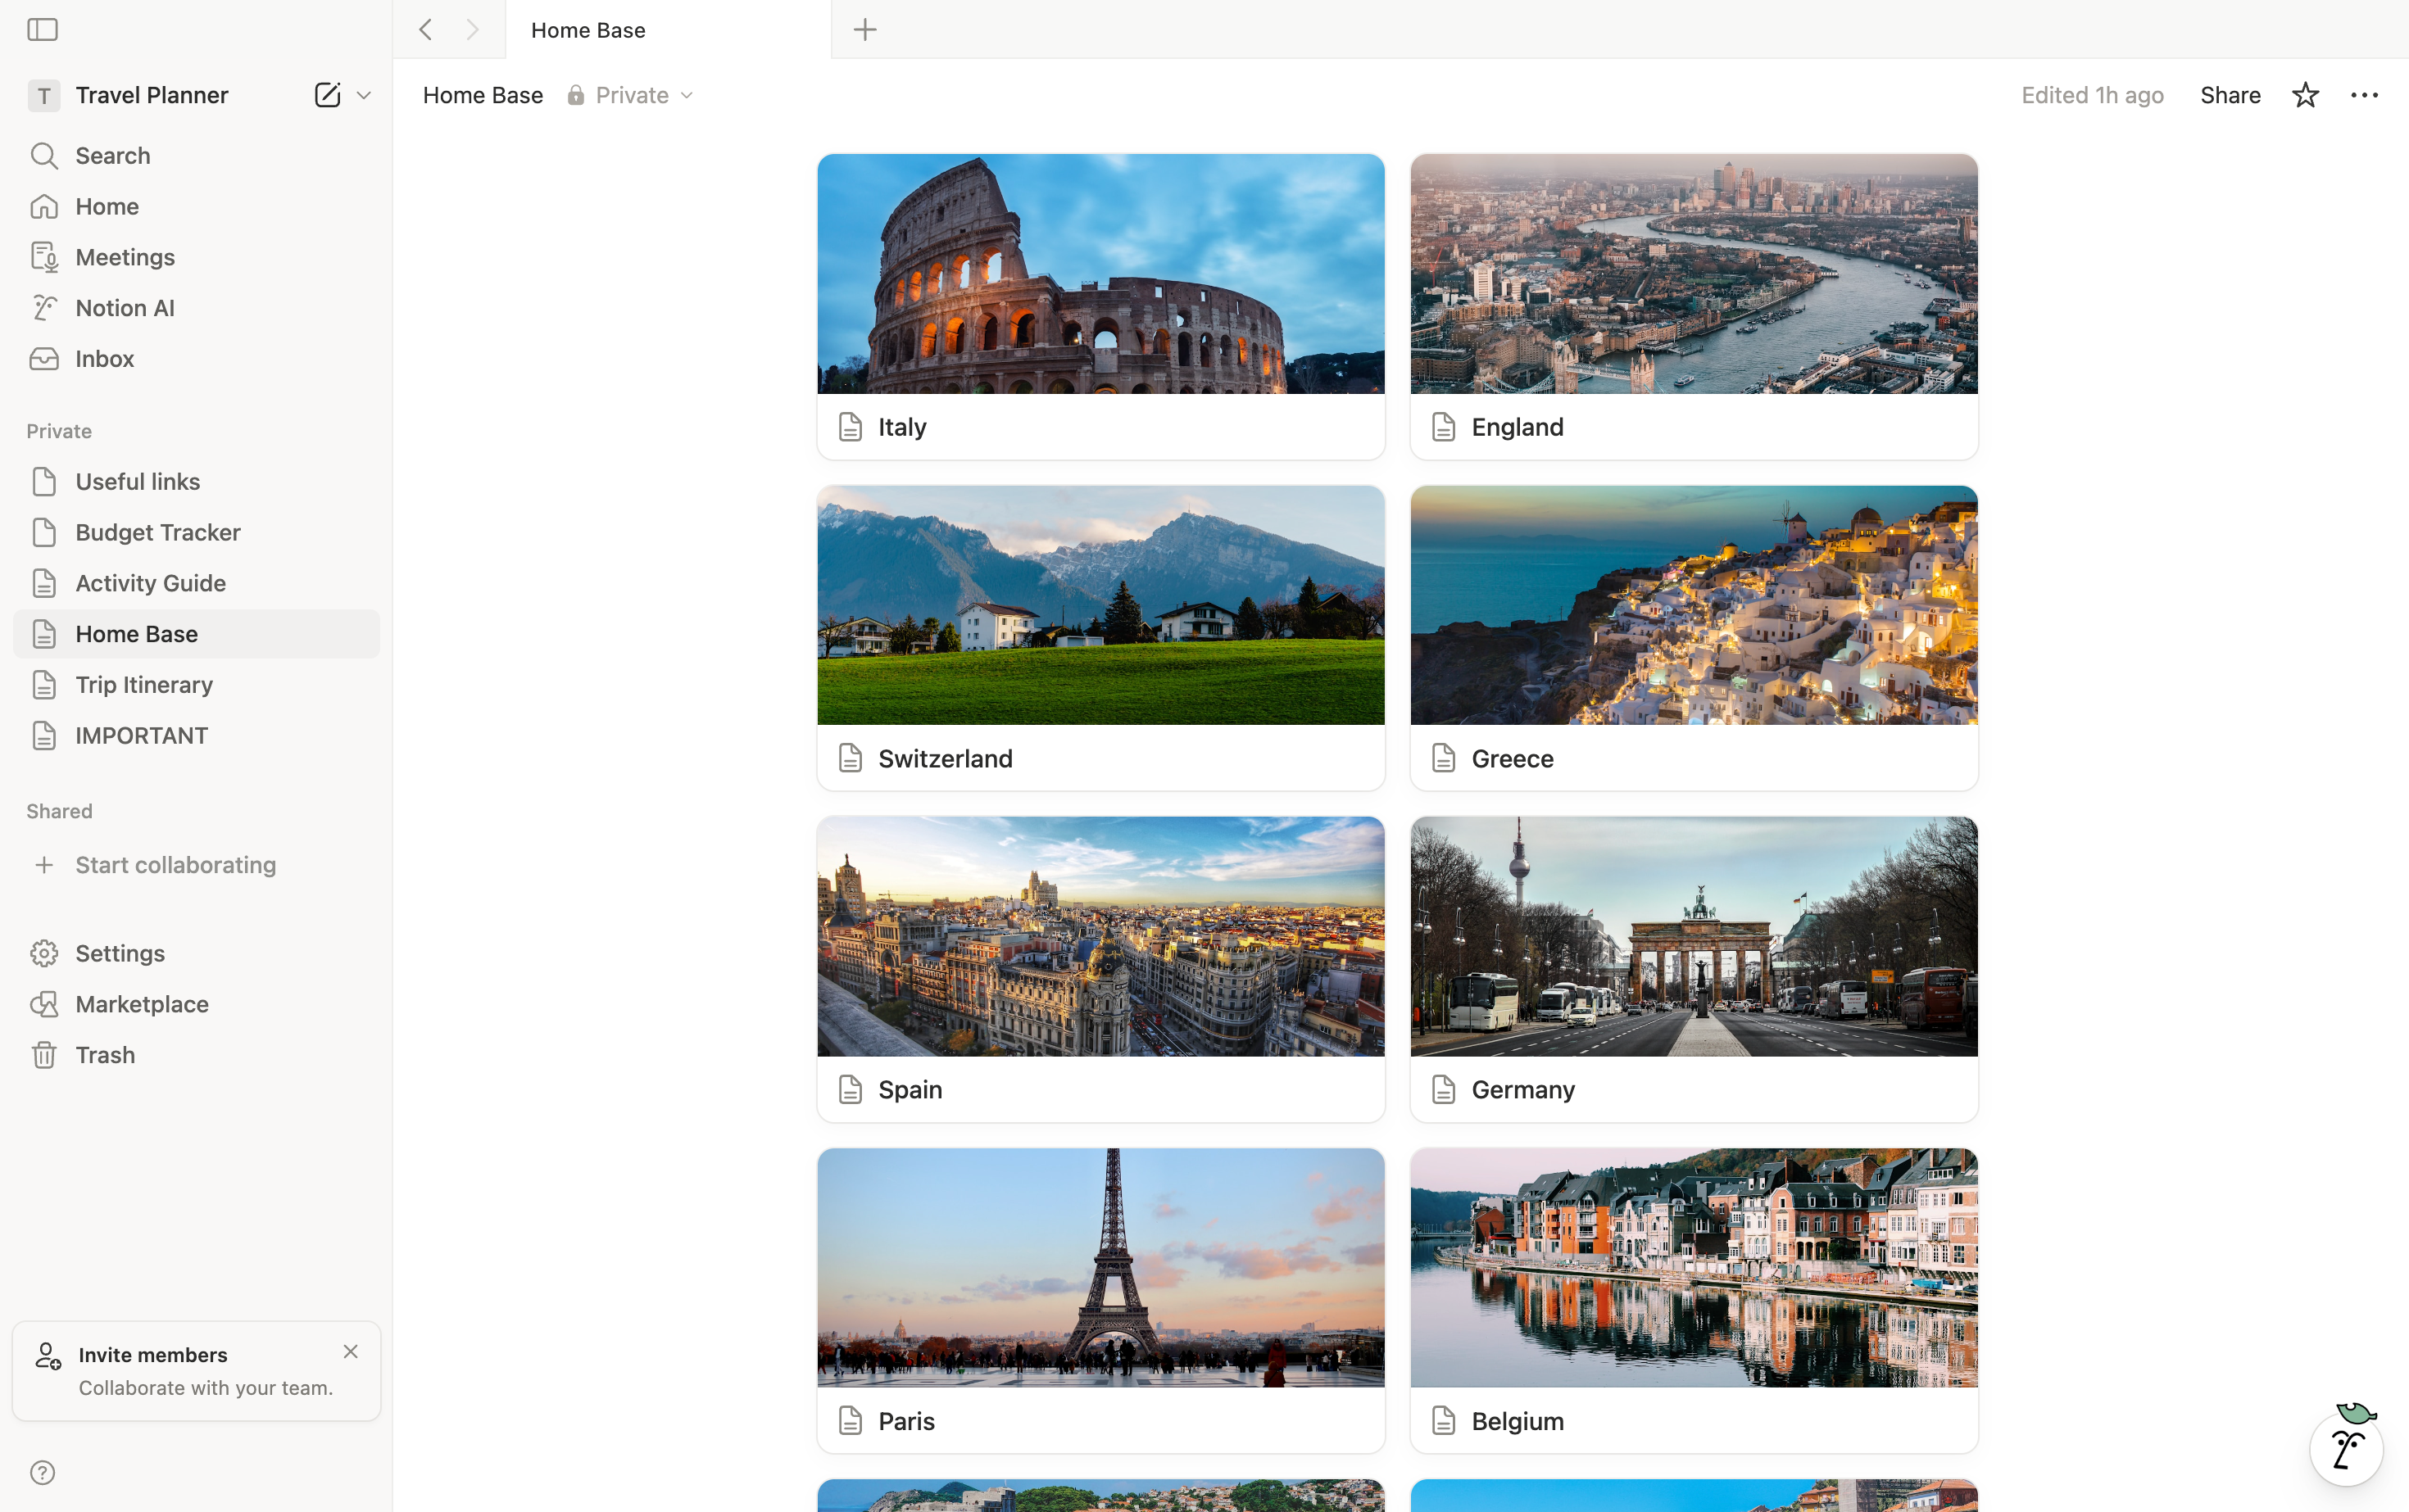2409x1512 pixels.
Task: Open Marketplace in the sidebar
Action: tap(141, 1004)
